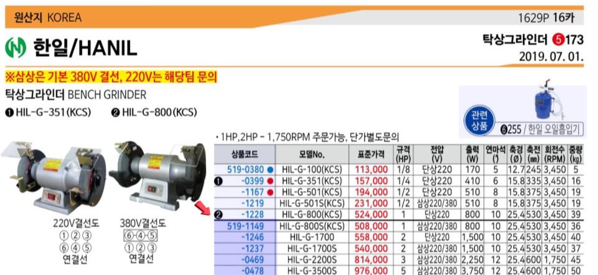The image size is (598, 275).
Task: Click the 출력(W) column header
Action: point(472,154)
